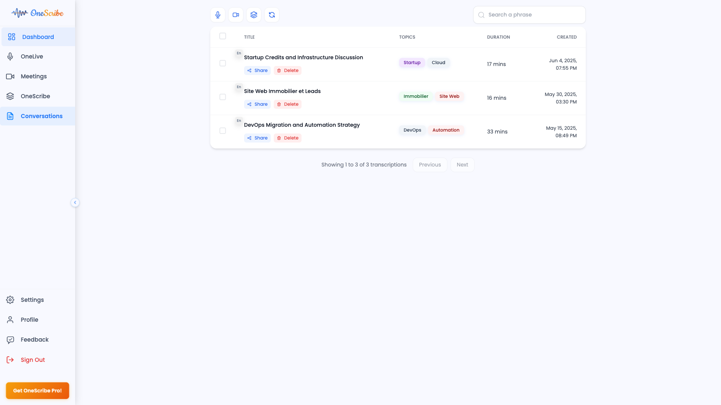Delete the DevOps Migration transcription
The image size is (721, 405).
tap(288, 138)
